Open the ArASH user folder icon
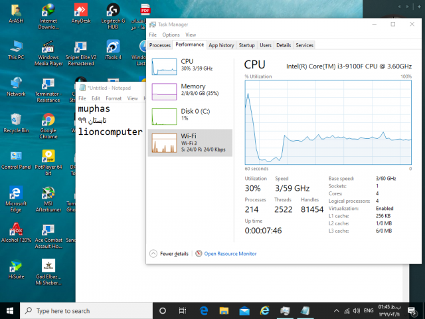 [16, 13]
